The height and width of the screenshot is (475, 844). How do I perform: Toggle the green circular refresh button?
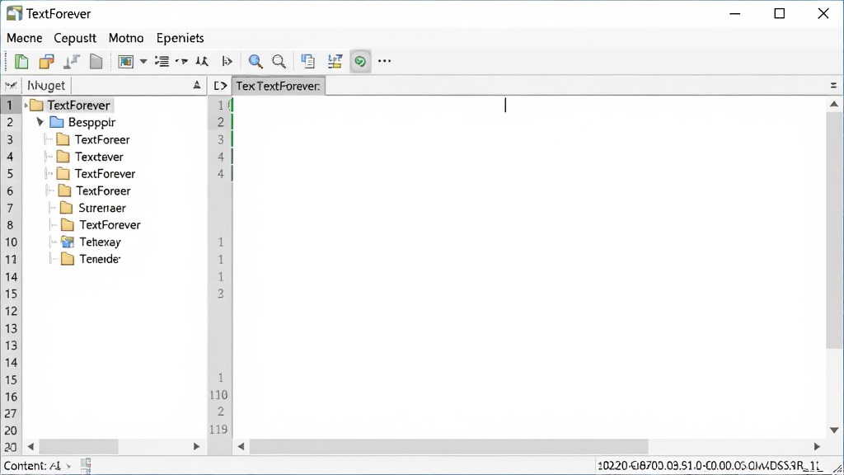coord(360,61)
